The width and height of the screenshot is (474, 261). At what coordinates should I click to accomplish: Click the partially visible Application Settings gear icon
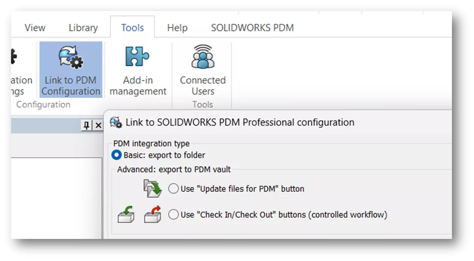coord(13,55)
